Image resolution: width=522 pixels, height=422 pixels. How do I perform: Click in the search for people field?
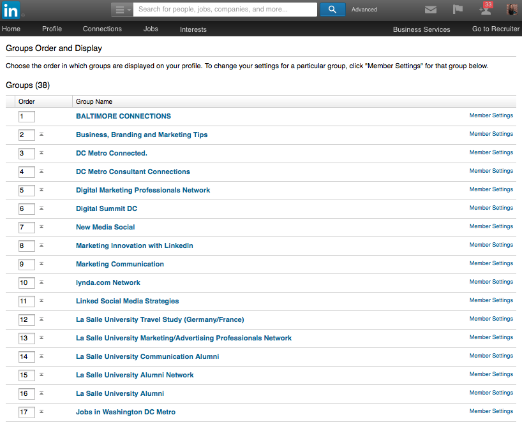coord(225,10)
